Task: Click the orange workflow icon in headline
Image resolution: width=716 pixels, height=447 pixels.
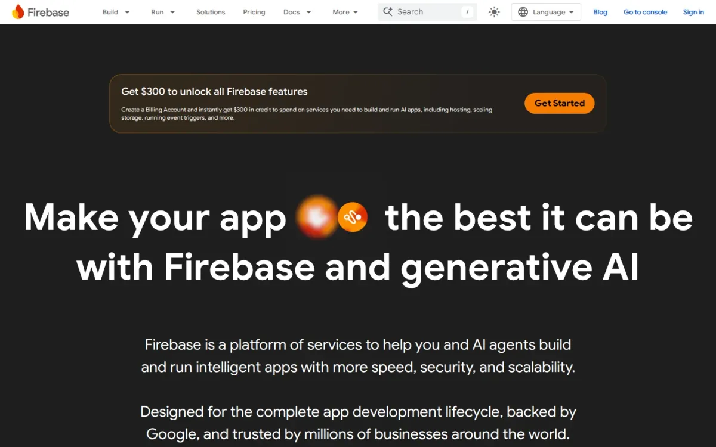Action: (x=352, y=218)
